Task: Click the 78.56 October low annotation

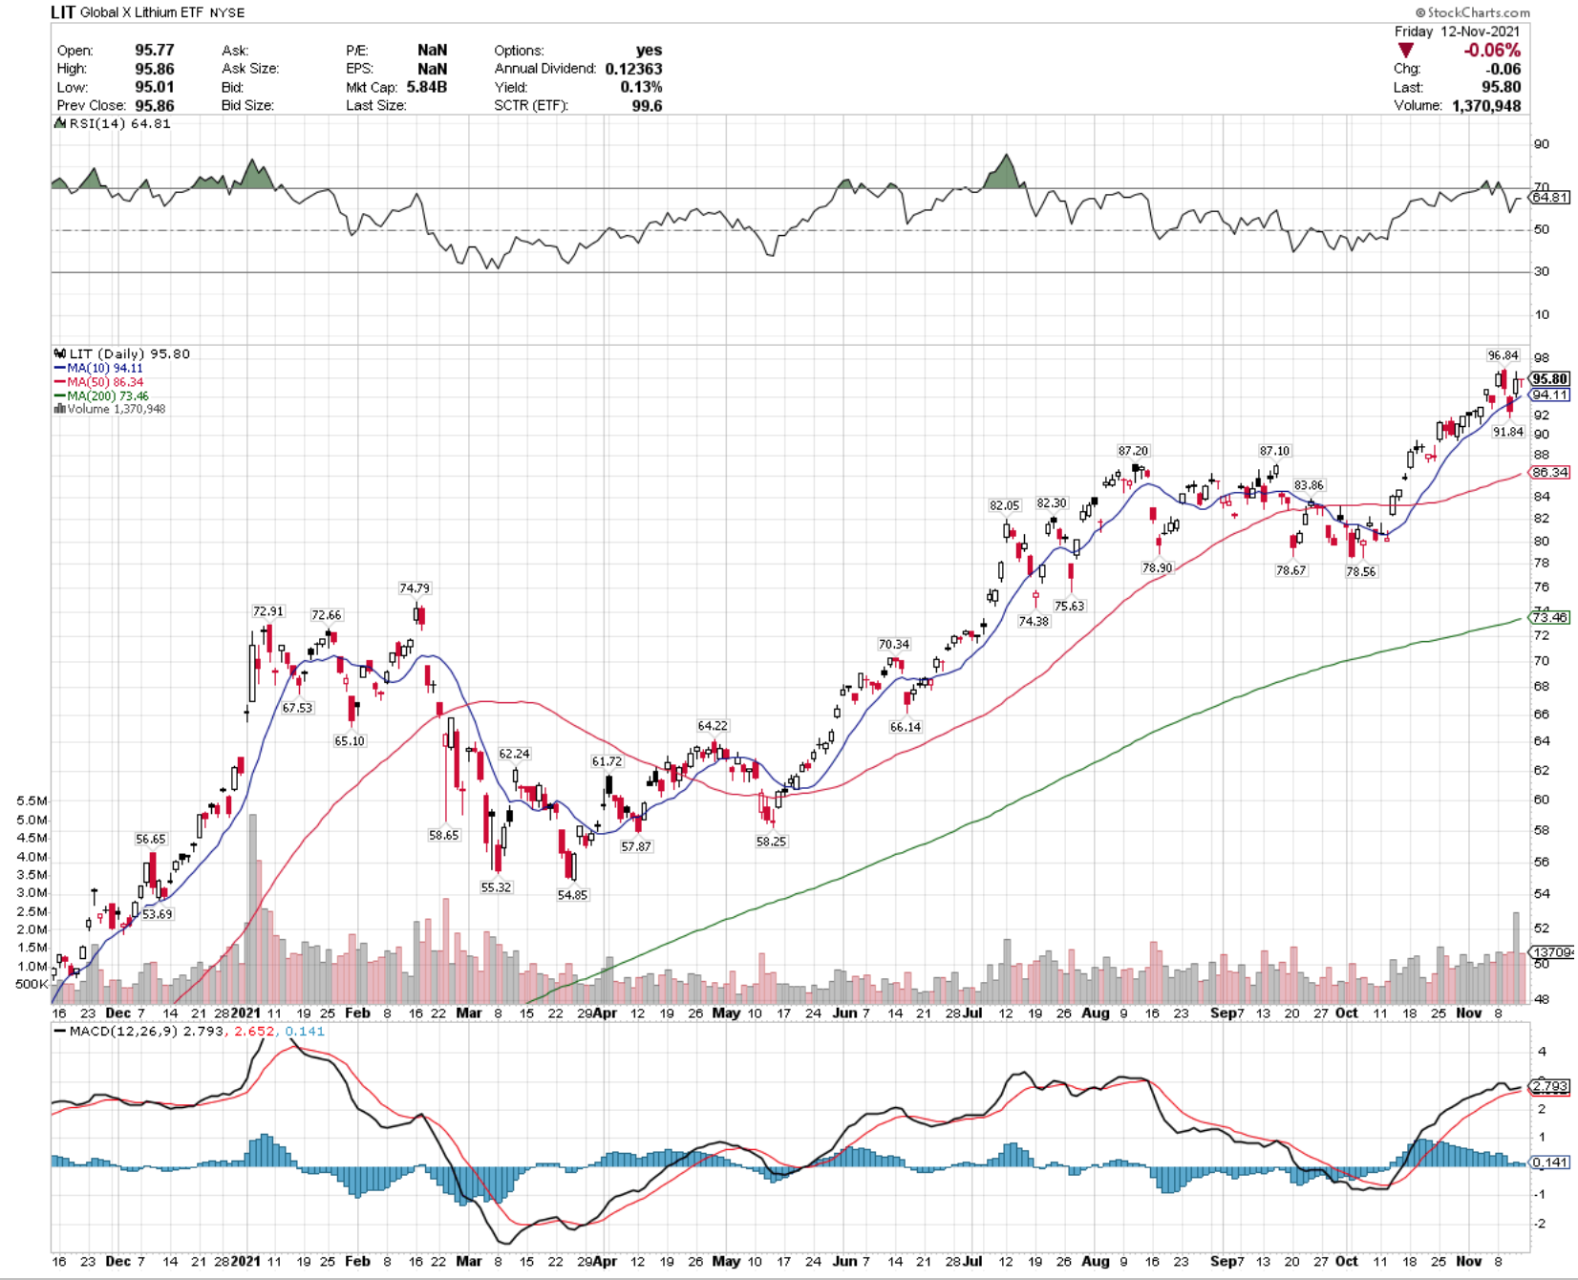Action: point(1360,572)
